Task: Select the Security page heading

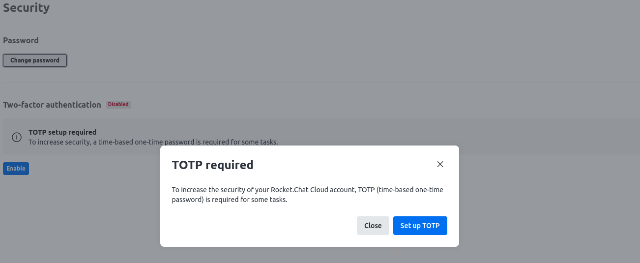Action: [26, 8]
